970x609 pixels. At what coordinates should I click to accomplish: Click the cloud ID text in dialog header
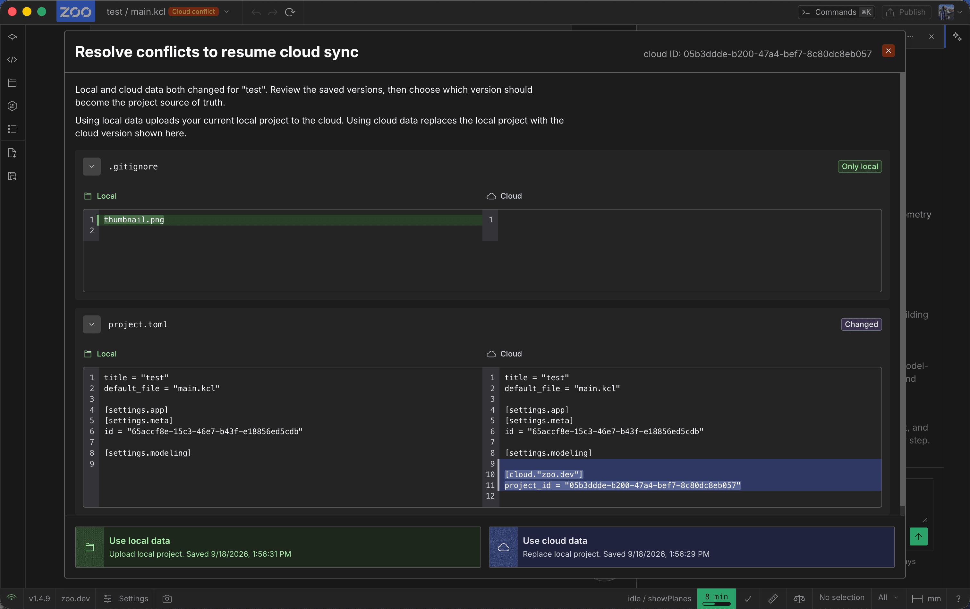click(757, 54)
